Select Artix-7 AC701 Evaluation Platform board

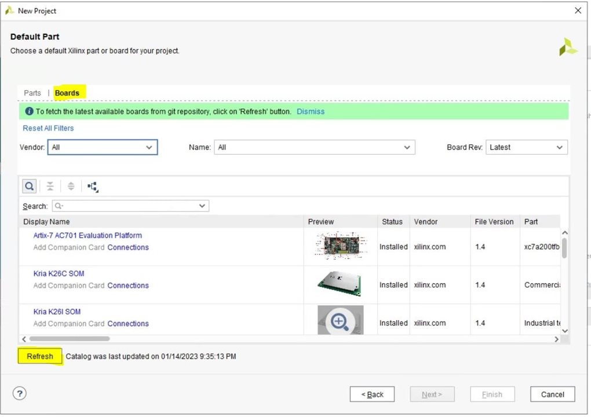(87, 236)
